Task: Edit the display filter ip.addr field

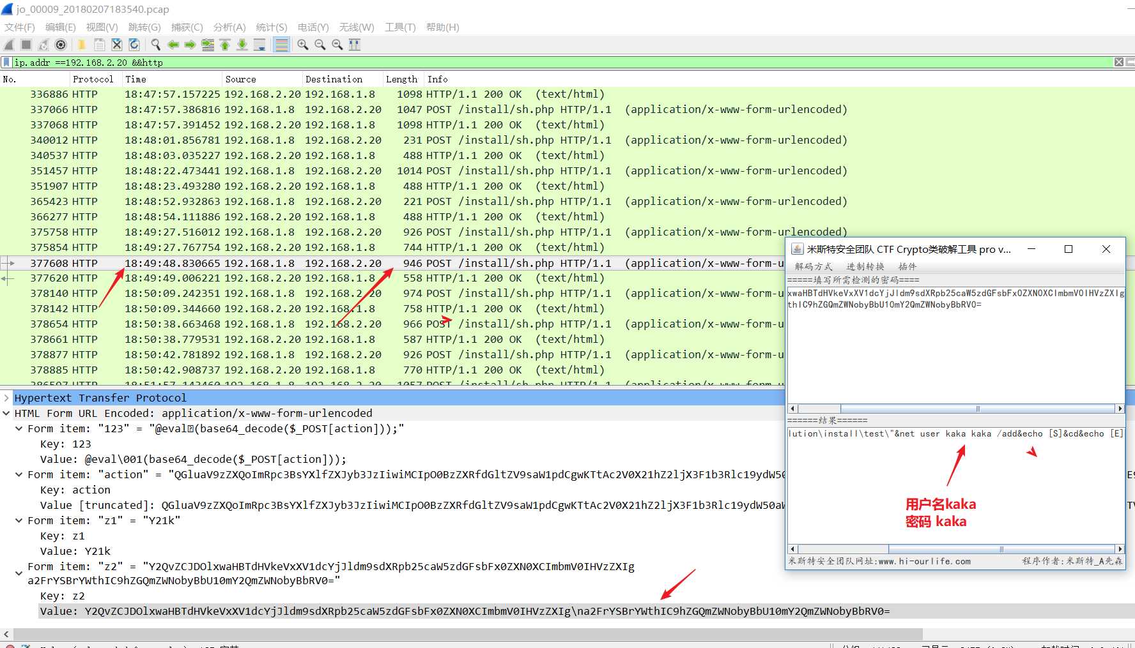Action: (x=562, y=63)
